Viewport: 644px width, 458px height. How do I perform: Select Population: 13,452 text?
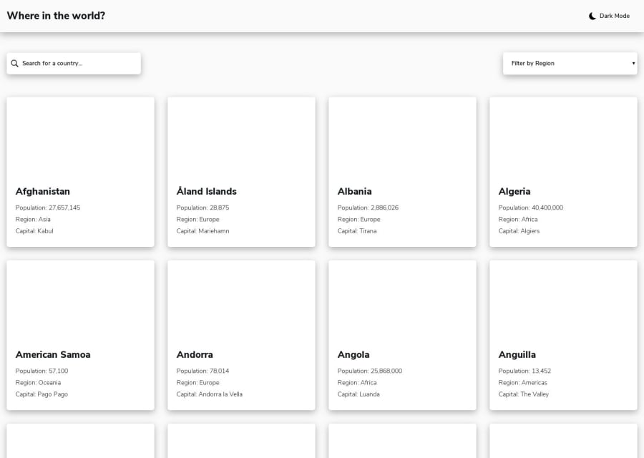tap(525, 371)
